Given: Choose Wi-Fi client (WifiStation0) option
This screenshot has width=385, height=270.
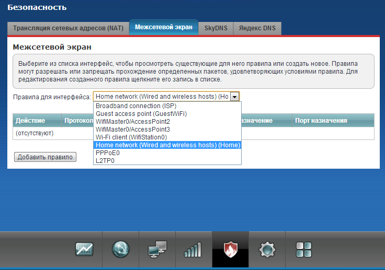Looking at the screenshot, I should pyautogui.click(x=134, y=137).
